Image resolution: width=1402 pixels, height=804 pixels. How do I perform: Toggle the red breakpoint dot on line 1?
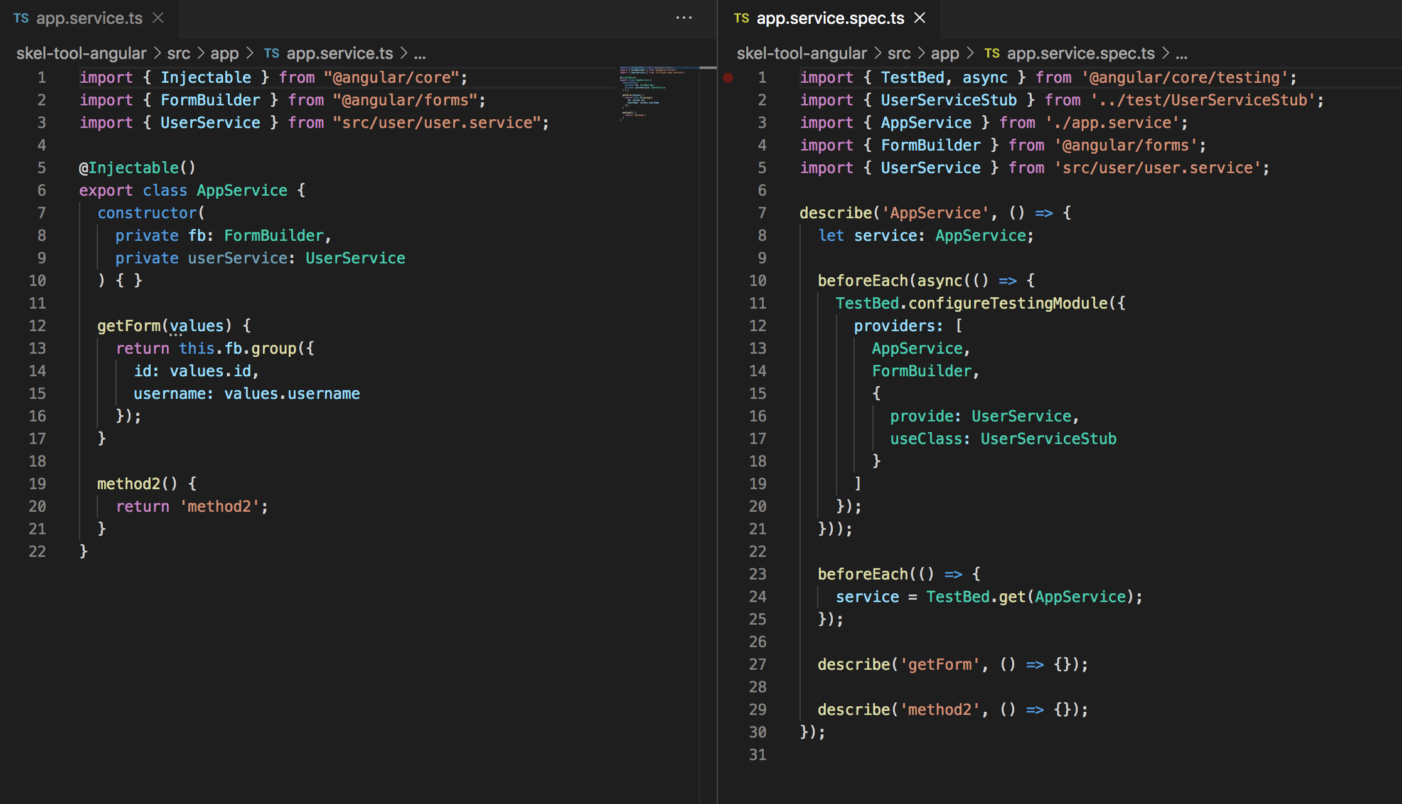click(x=728, y=78)
